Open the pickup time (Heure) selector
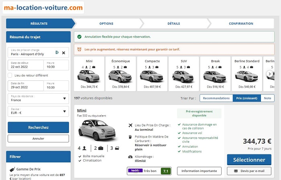Image resolution: width=281 pixels, height=180 pixels. click(x=57, y=65)
